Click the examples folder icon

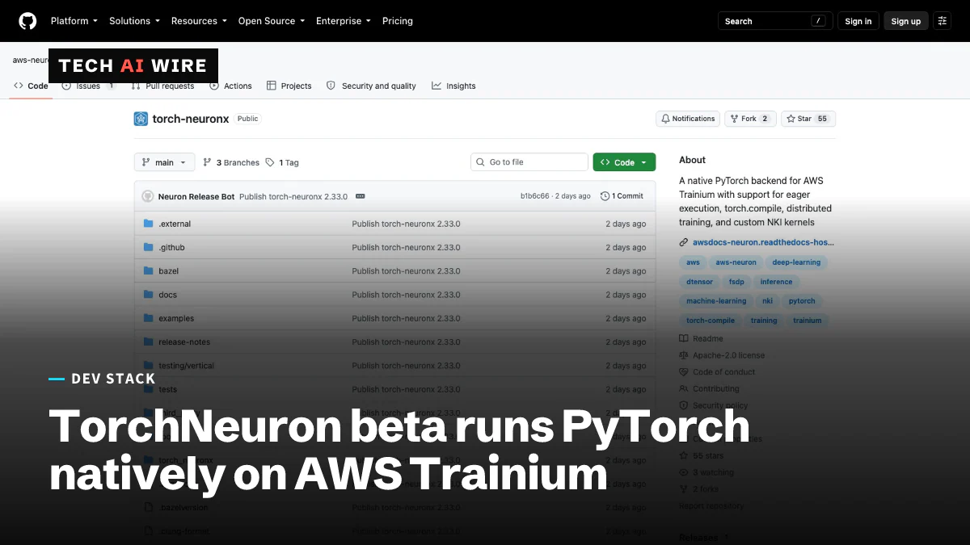tap(148, 318)
